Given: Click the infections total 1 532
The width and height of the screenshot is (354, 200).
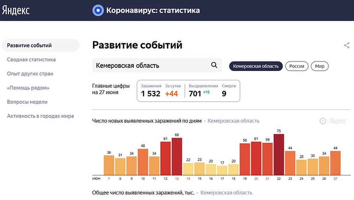Looking at the screenshot, I should click(x=150, y=94).
